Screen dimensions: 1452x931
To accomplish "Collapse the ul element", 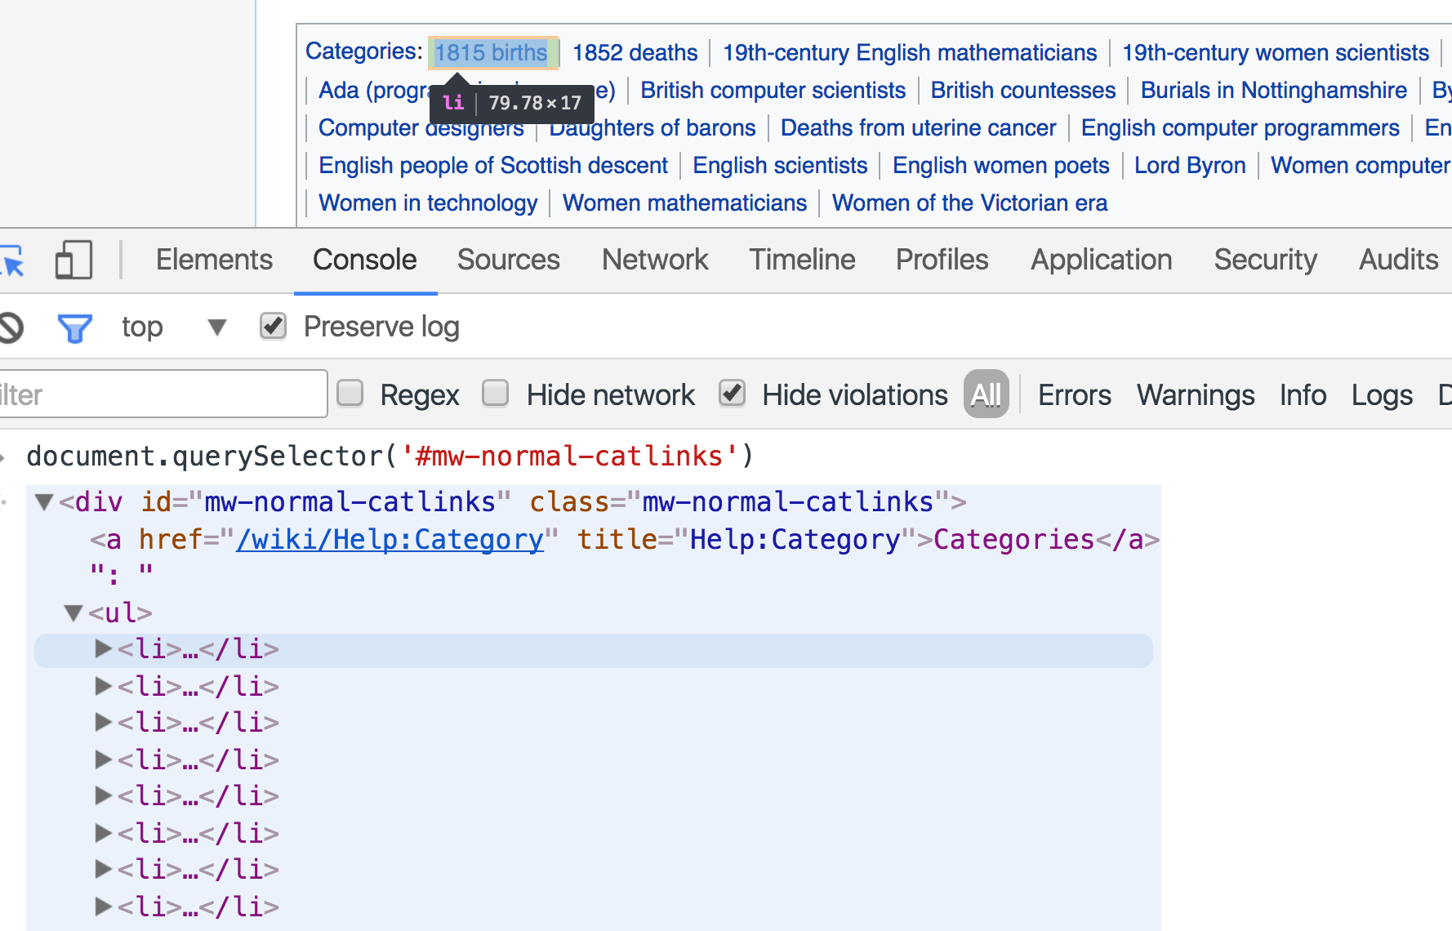I will [72, 612].
